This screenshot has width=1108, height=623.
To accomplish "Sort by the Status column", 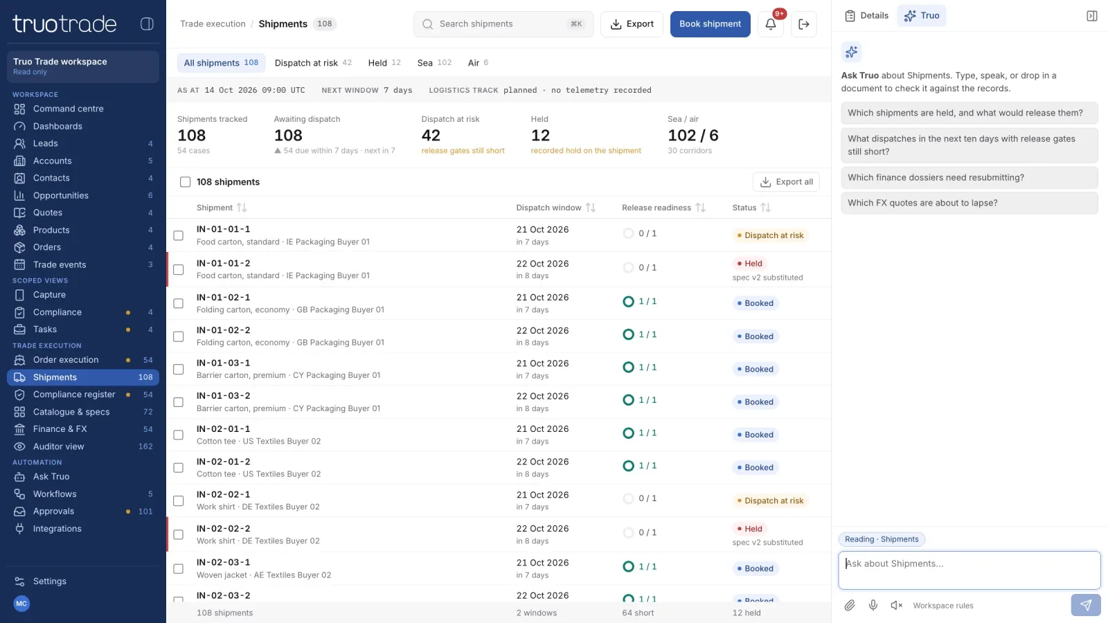I will [x=751, y=208].
